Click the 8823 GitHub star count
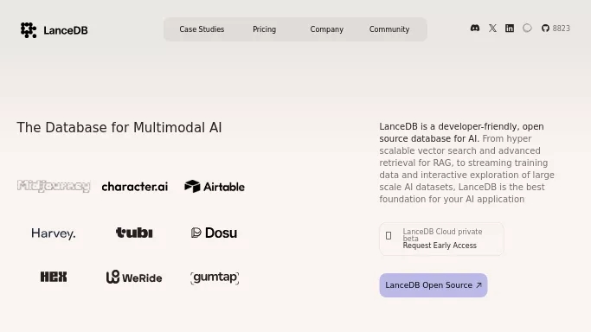The image size is (591, 332). 562,29
